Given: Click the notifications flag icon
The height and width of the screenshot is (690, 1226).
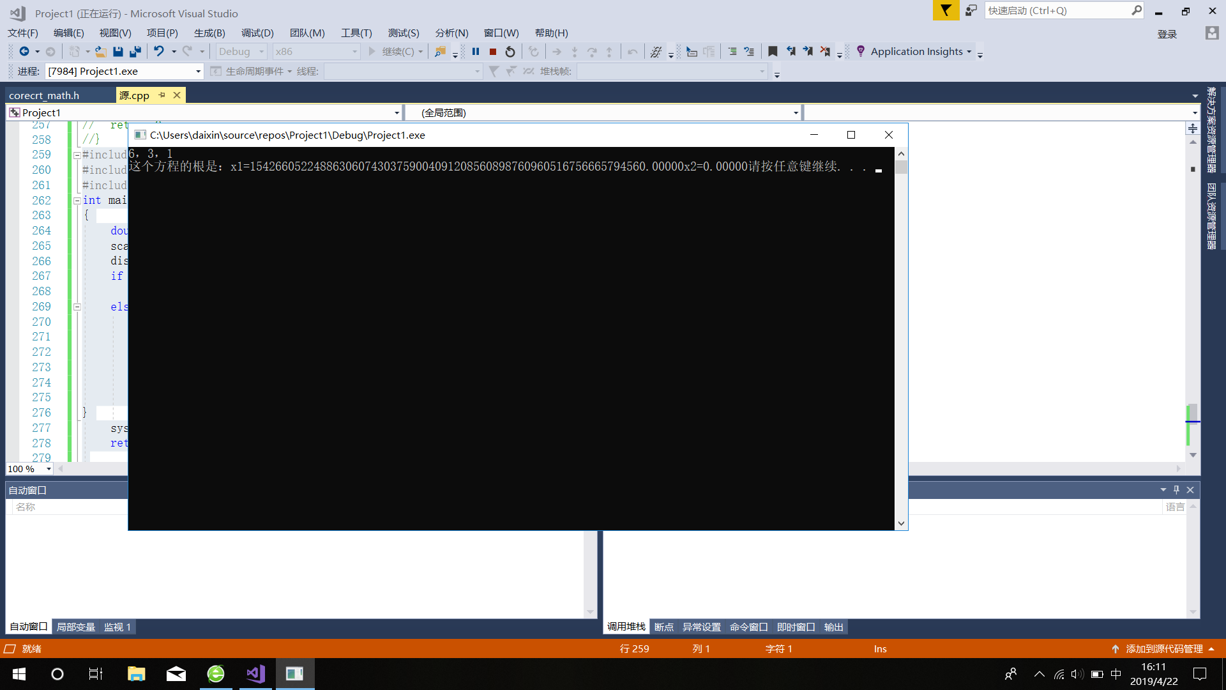Looking at the screenshot, I should (x=946, y=11).
